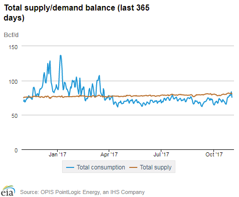This screenshot has width=239, height=197.
Task: Click the brown Total supply legend line swatch
Action: (133, 167)
